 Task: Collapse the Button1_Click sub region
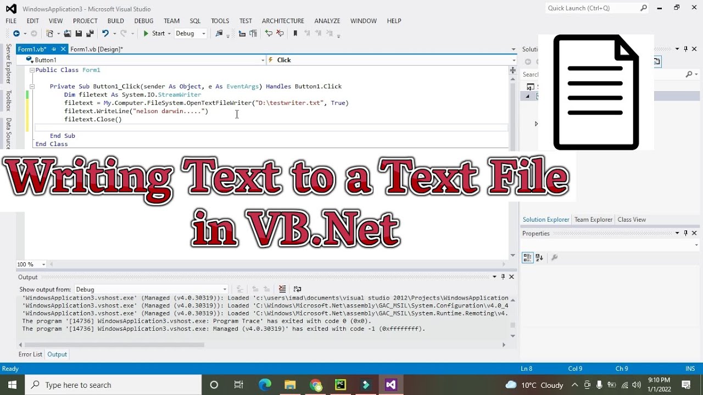tap(32, 87)
